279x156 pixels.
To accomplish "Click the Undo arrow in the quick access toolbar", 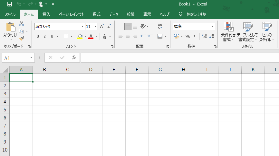I will pos(19,4).
